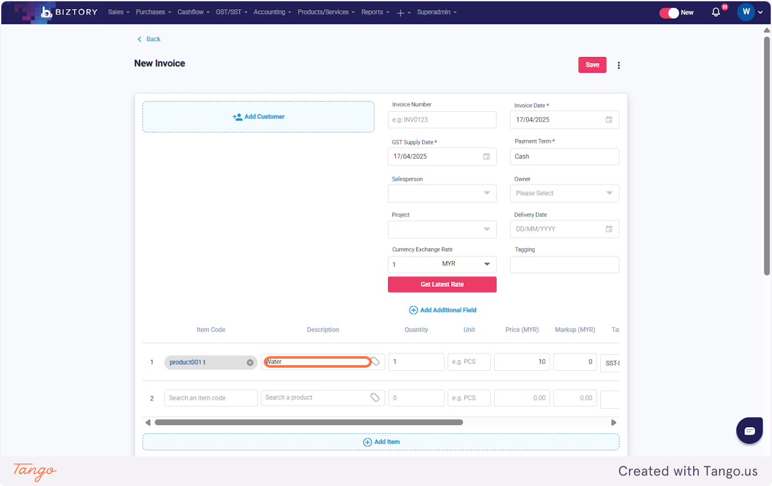Viewport: 772px width, 486px height.
Task: Click the Price (MYR) column header
Action: pos(522,330)
